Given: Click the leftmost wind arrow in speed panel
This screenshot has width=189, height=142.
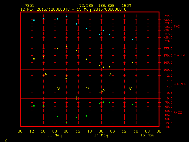Looking at the screenshot, I should coord(45,75).
